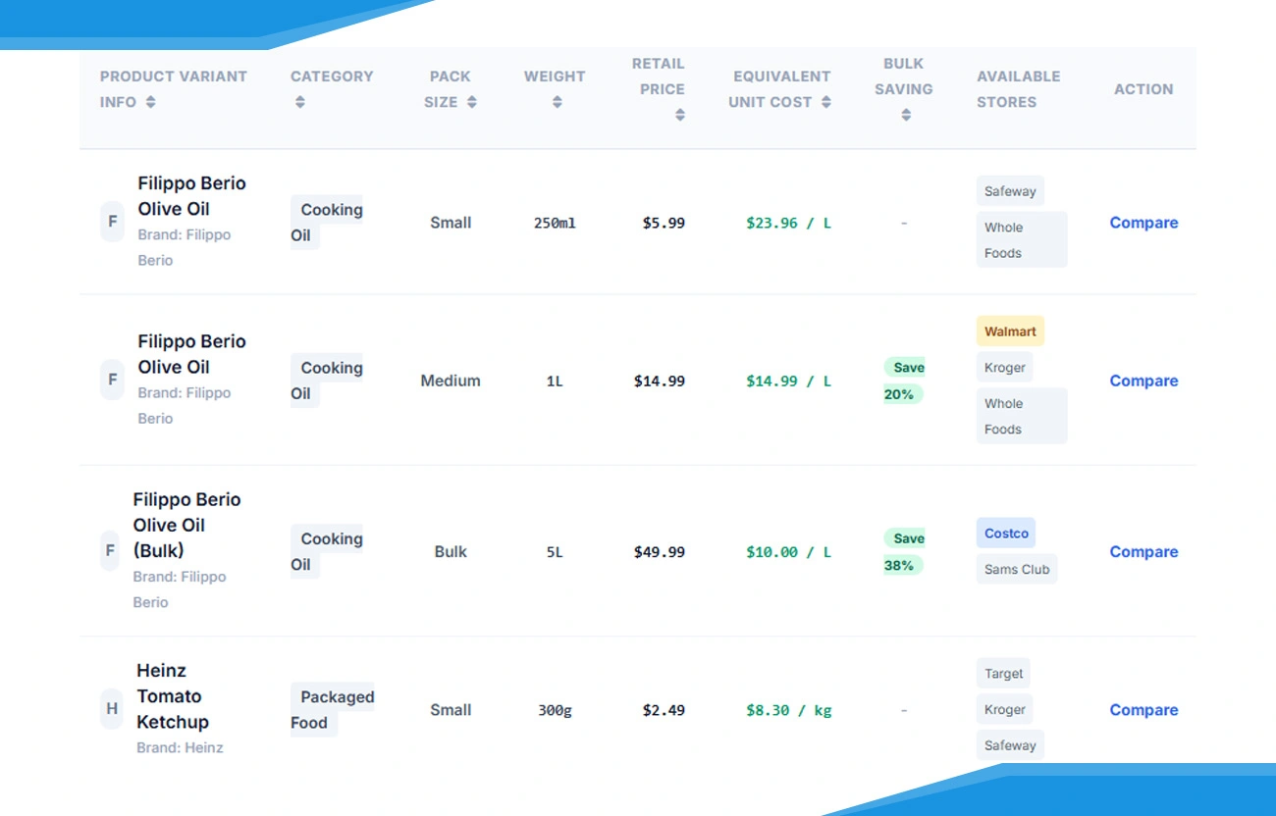Select Whole Foods tag in the 1L row

1022,416
